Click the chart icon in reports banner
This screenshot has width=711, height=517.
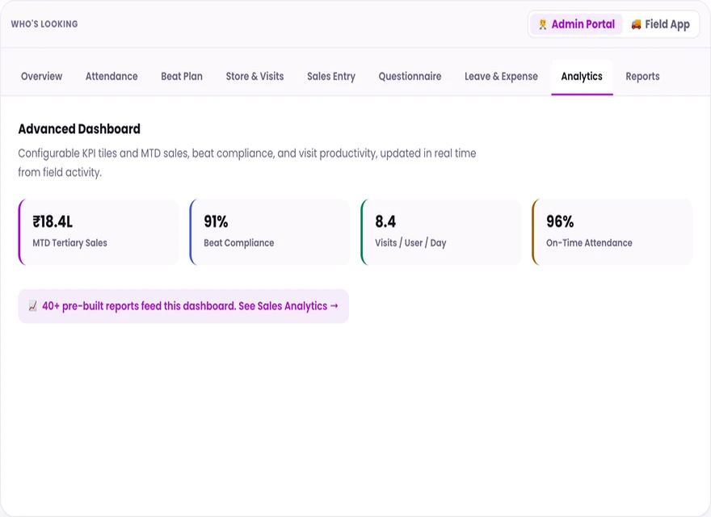[x=32, y=306]
